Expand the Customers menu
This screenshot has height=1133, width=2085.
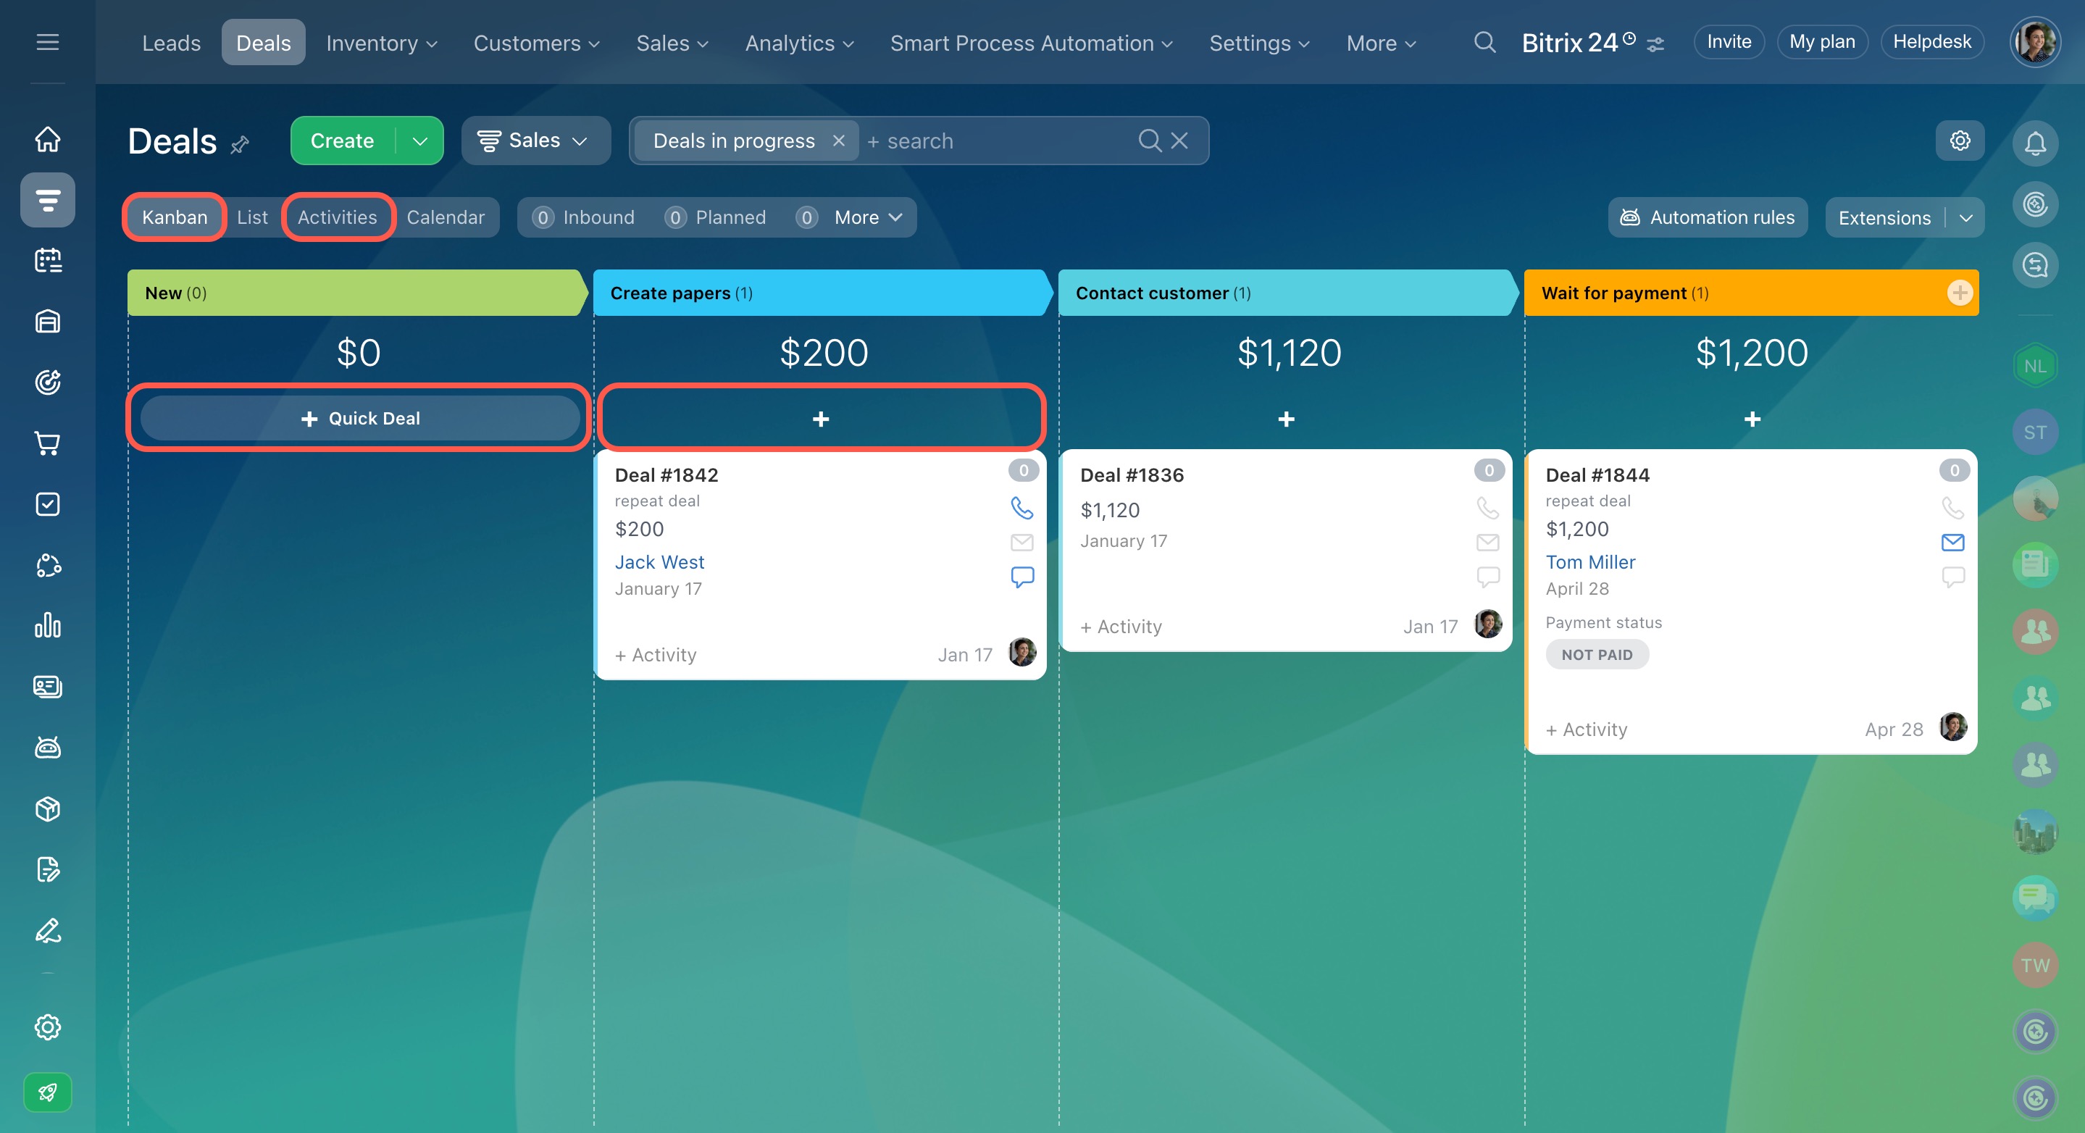(537, 43)
